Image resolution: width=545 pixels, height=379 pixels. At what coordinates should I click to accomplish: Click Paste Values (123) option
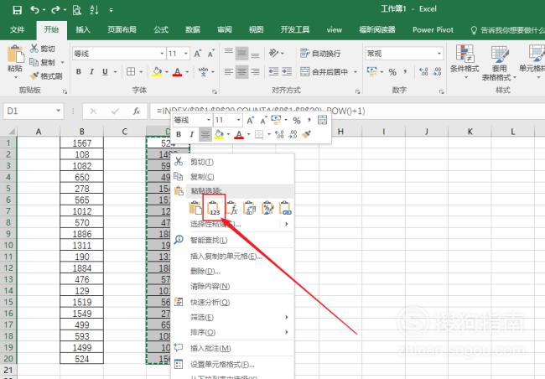214,208
